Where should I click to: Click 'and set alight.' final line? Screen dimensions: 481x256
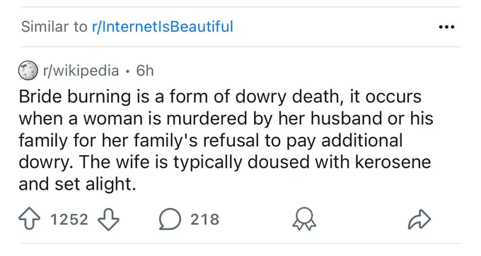77,184
